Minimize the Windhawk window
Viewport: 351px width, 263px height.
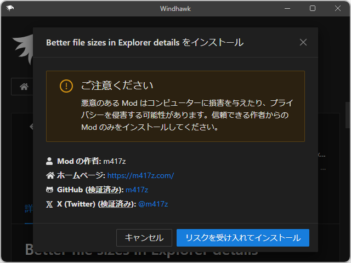287,9
